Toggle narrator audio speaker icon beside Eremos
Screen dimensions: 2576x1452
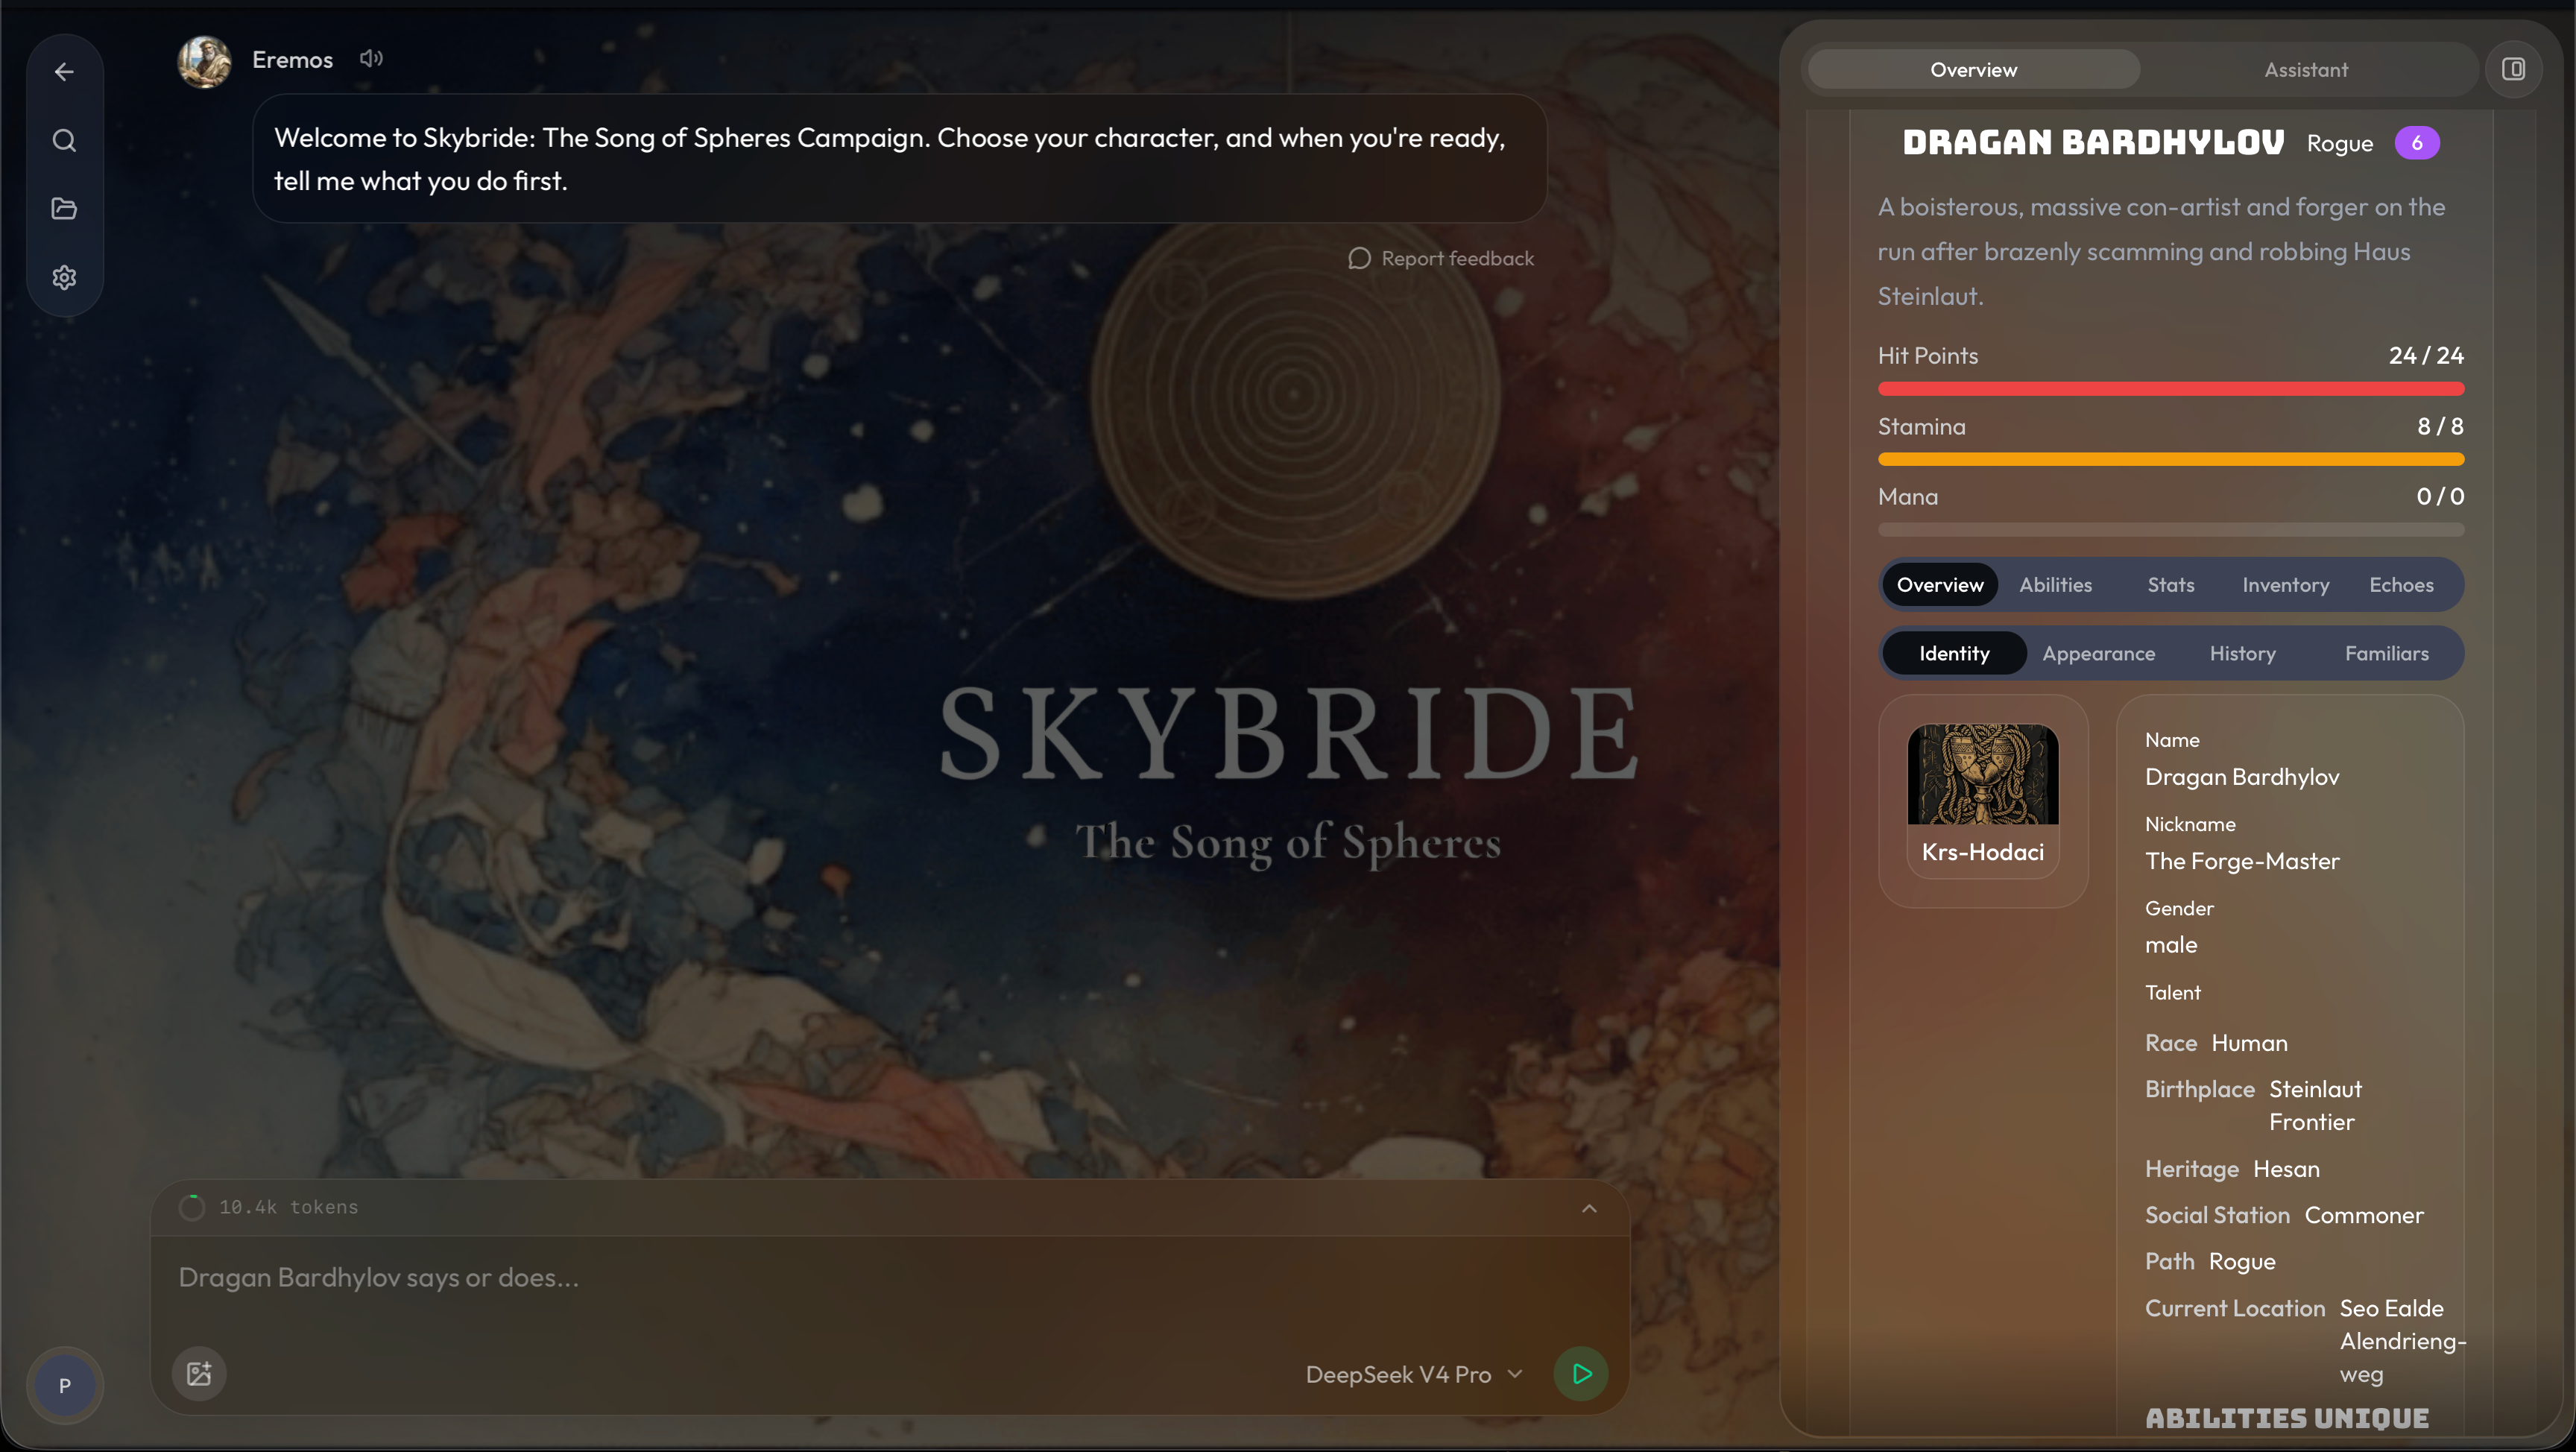[x=371, y=59]
